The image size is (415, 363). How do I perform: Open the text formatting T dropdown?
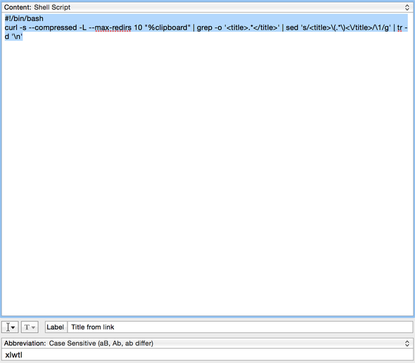pos(30,327)
